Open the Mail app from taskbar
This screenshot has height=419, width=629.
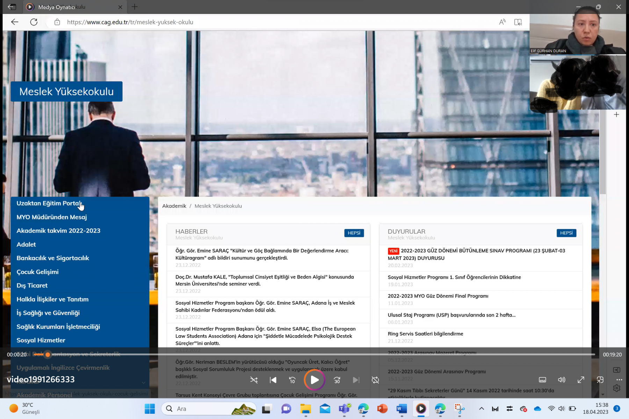pyautogui.click(x=325, y=409)
